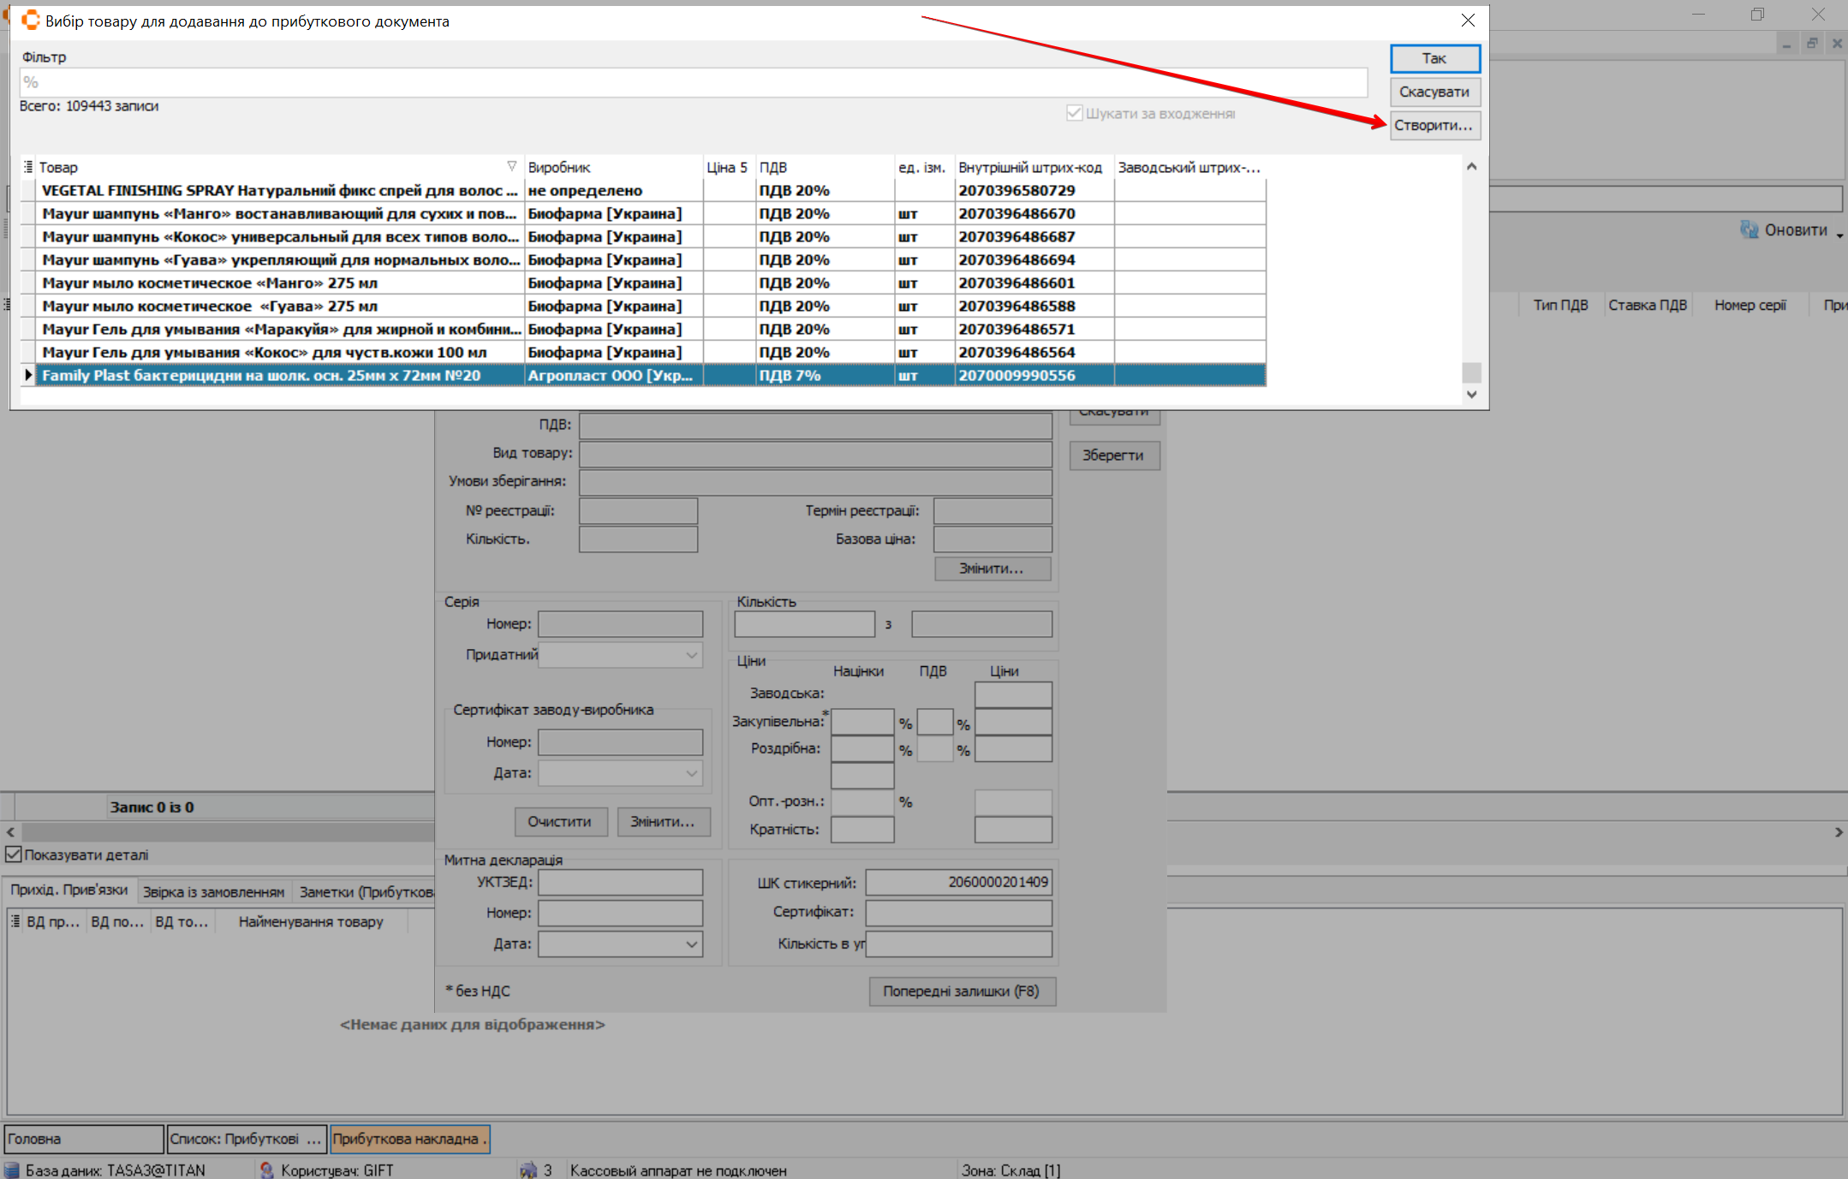Click the Так confirmation button
1848x1179 pixels.
coord(1434,58)
